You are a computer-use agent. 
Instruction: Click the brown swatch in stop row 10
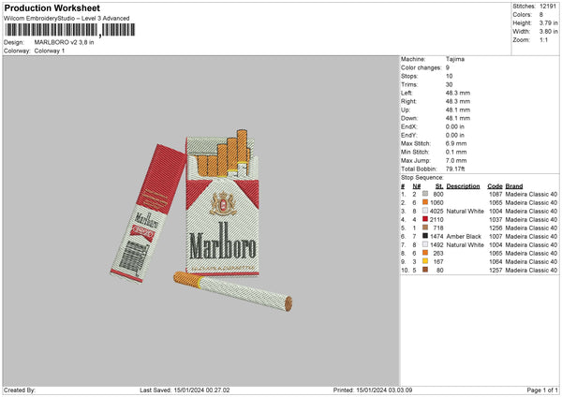click(x=425, y=270)
